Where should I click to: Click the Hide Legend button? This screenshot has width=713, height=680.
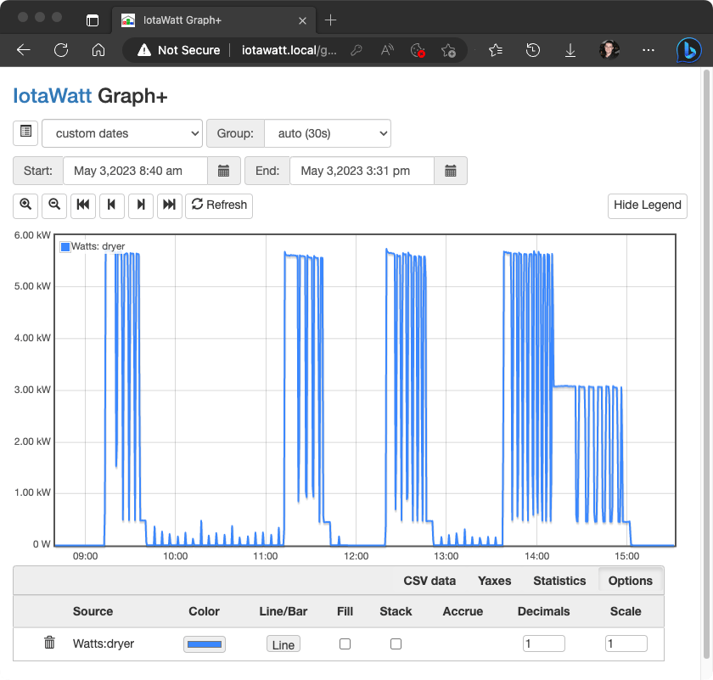click(x=648, y=205)
